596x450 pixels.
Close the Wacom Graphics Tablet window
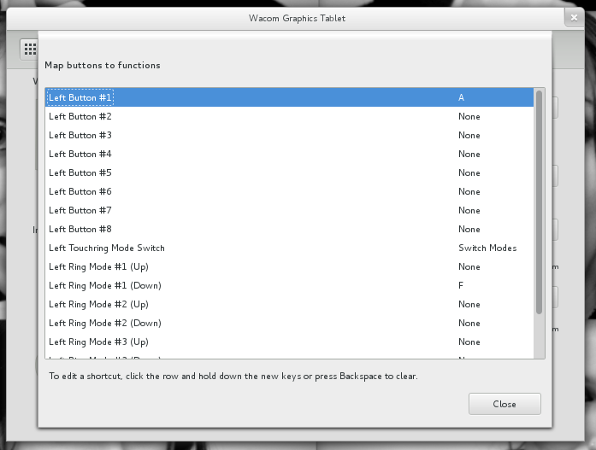574,18
